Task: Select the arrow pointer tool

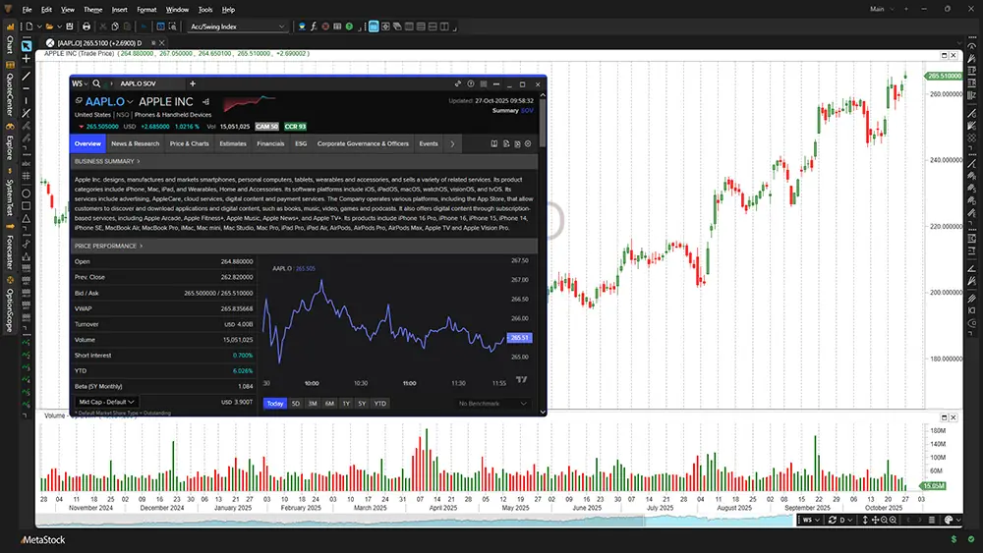Action: click(27, 43)
